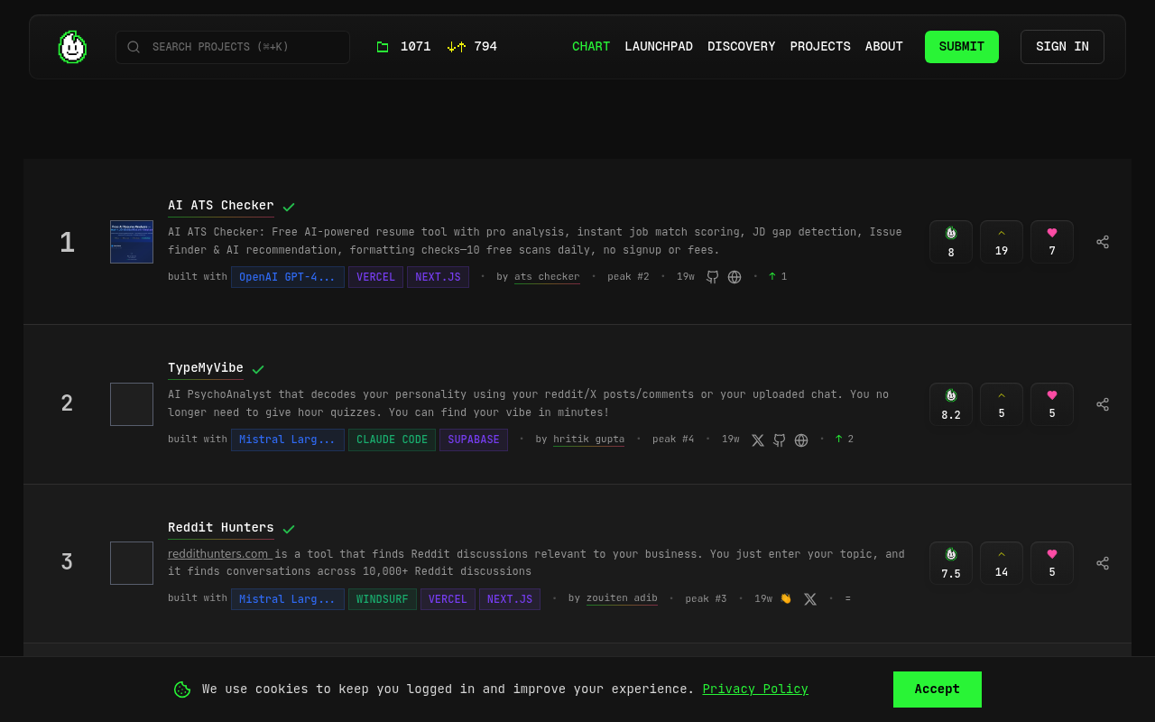Click the 'peak #2' text
The width and height of the screenshot is (1155, 722).
[628, 277]
